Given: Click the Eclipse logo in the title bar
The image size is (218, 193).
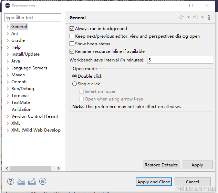Looking at the screenshot, I should click(7, 6).
